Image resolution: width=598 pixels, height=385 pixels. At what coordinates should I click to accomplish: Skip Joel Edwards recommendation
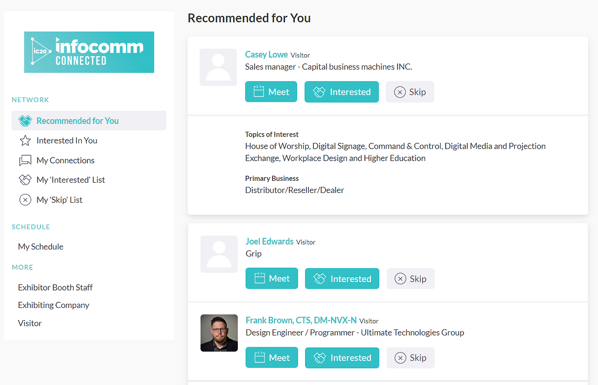coord(411,279)
